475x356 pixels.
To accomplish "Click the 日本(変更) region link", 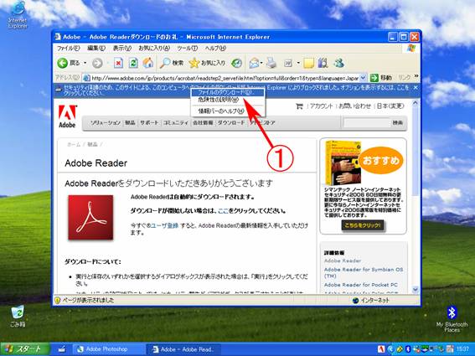I will (x=390, y=106).
